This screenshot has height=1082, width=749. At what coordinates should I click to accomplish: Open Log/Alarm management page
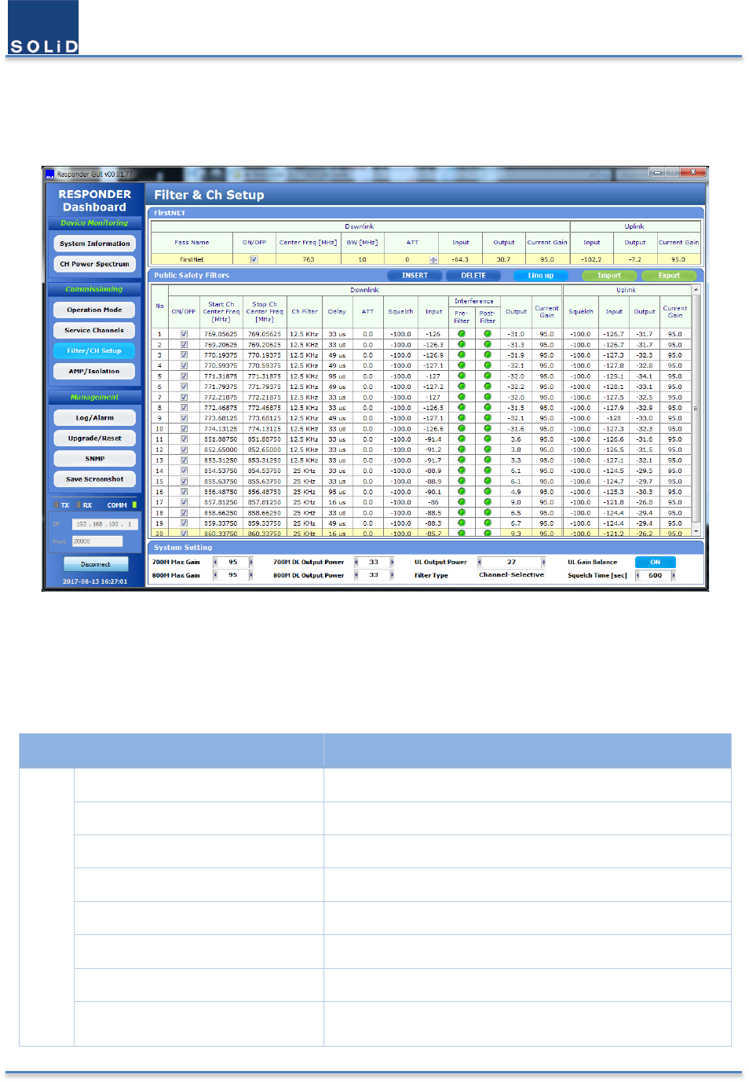[x=95, y=418]
